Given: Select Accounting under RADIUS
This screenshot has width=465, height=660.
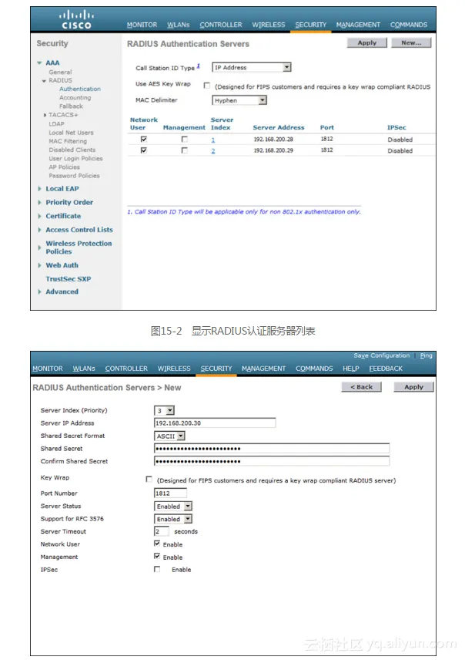Looking at the screenshot, I should pos(75,98).
